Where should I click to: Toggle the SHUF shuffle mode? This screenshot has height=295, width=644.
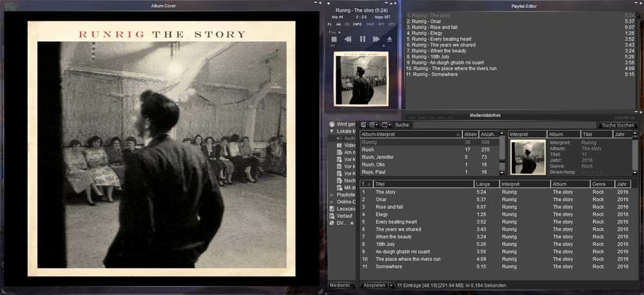coord(370,24)
